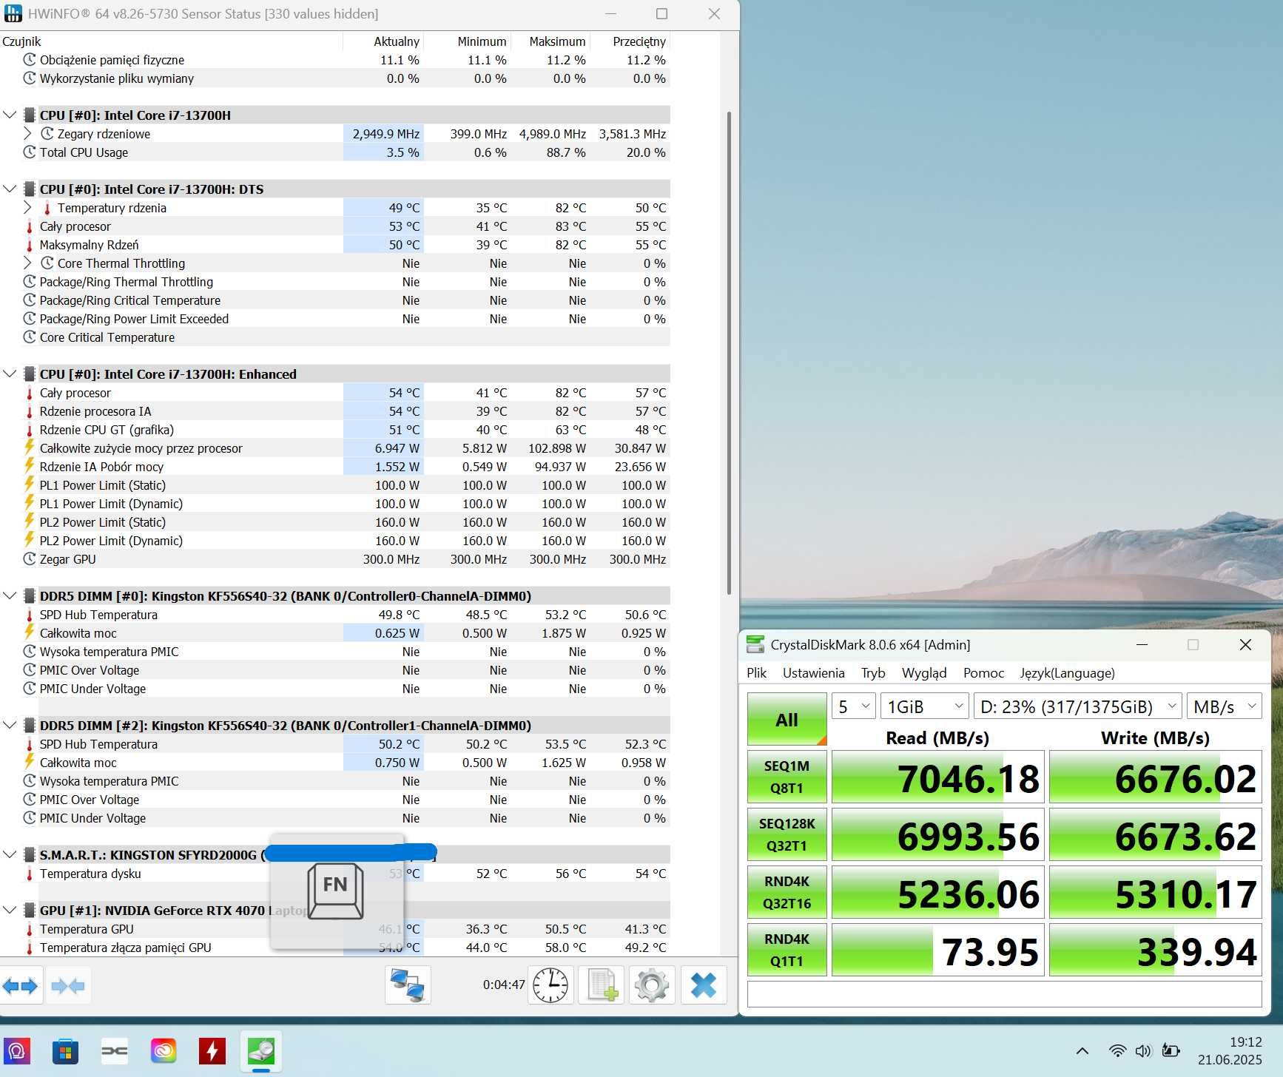The width and height of the screenshot is (1283, 1077).
Task: Click the chip icon beside DDR5 DIMM [#0]
Action: click(x=30, y=596)
